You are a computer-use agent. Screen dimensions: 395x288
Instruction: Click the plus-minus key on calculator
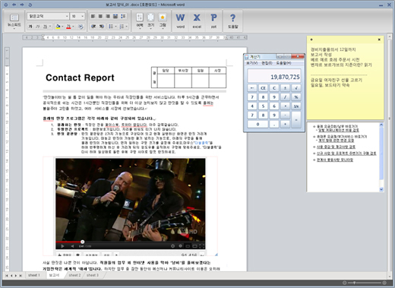285,88
